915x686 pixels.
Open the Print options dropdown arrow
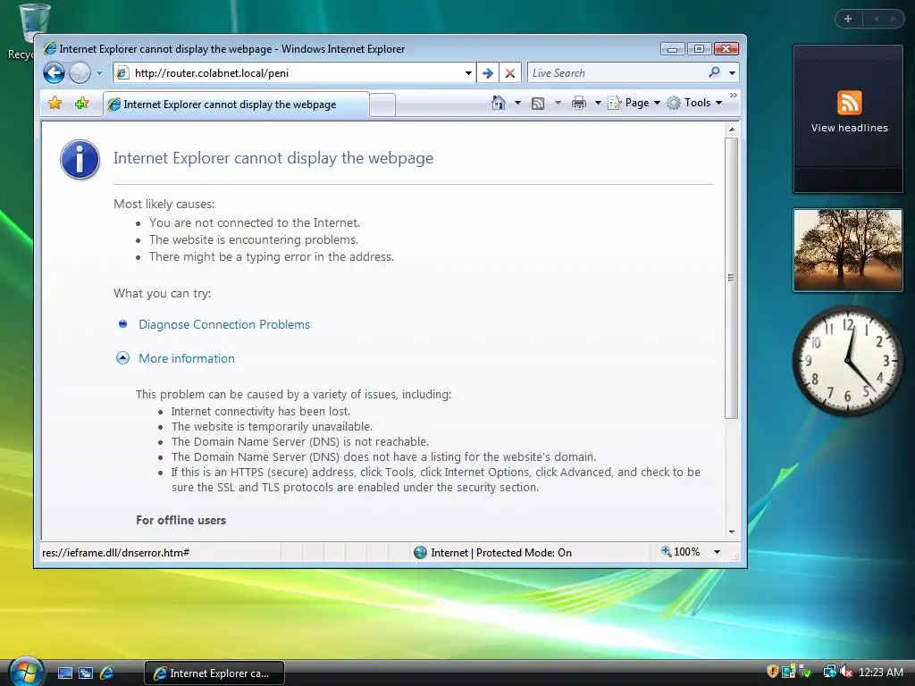pos(598,104)
